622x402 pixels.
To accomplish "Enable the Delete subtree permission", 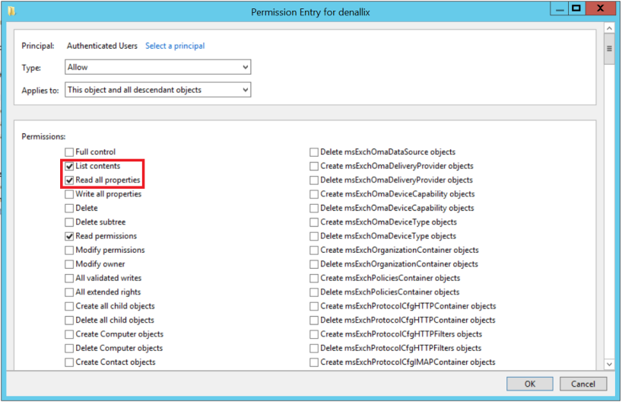I will coord(69,222).
